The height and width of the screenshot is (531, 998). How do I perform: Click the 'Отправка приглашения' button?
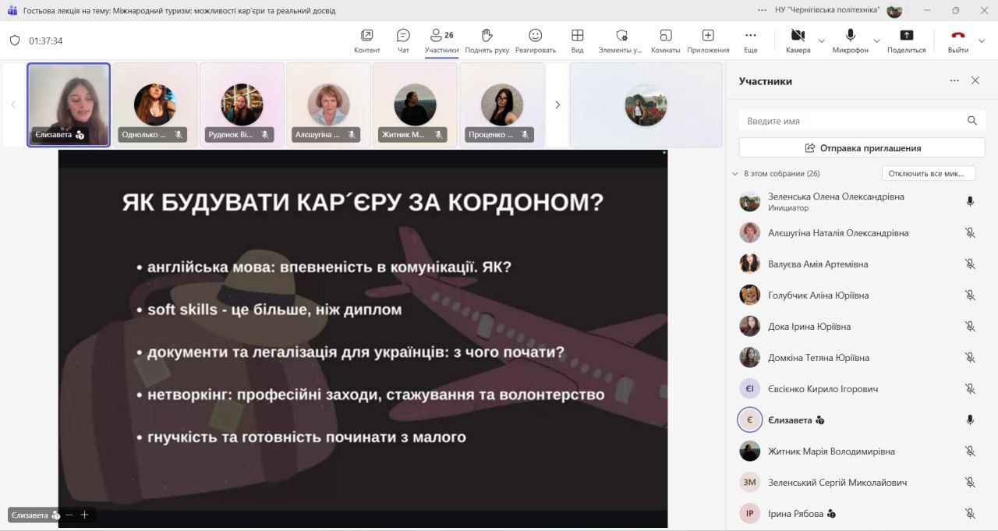click(862, 148)
